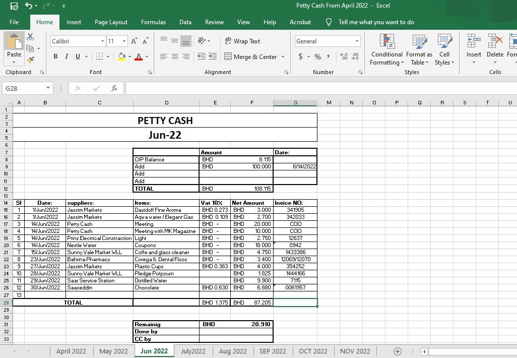This screenshot has height=358, width=517.
Task: Open the General number format dropdown
Action: coord(357,41)
